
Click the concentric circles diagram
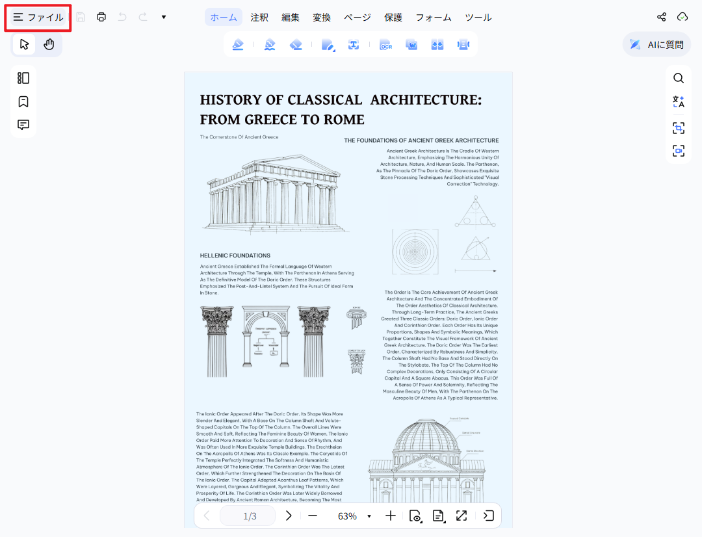[x=415, y=252]
